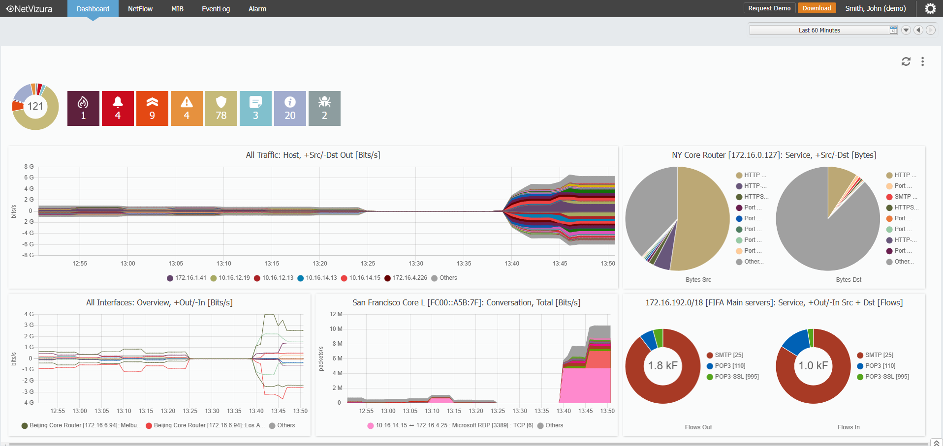Select SMTP in the Bytes Dst pie legend

point(902,197)
